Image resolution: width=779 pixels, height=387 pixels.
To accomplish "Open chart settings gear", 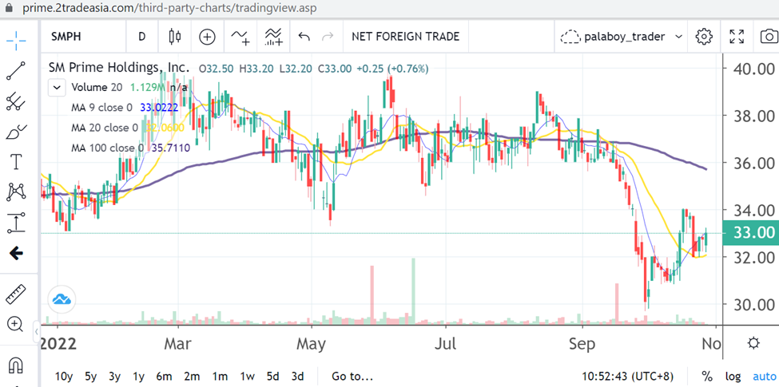I will (x=704, y=36).
